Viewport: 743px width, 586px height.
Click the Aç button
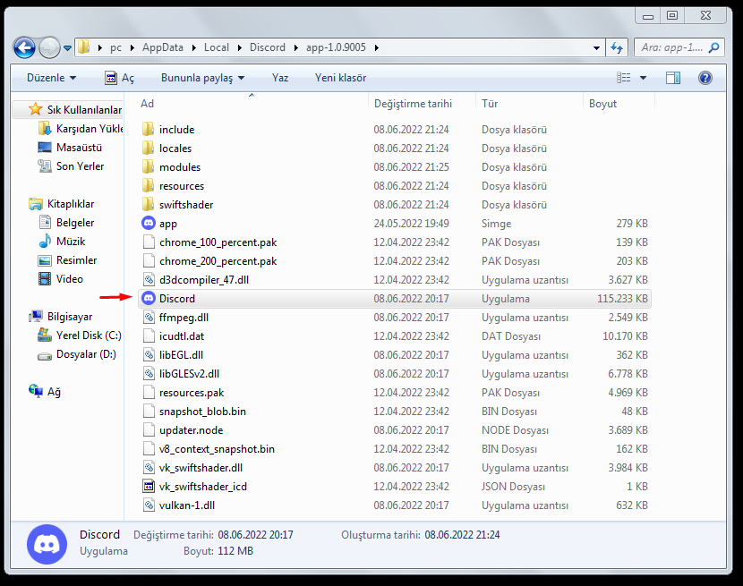coord(119,78)
